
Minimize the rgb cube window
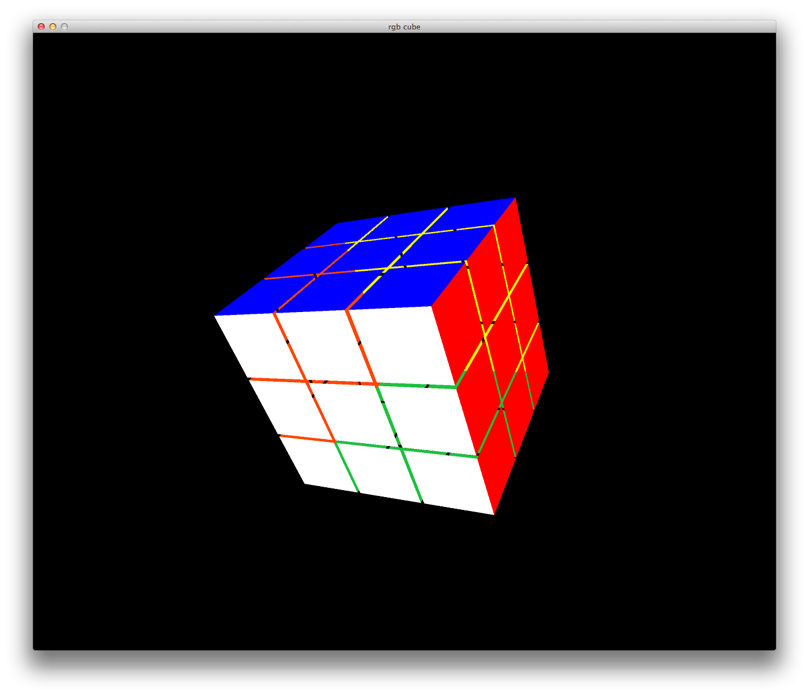(53, 27)
